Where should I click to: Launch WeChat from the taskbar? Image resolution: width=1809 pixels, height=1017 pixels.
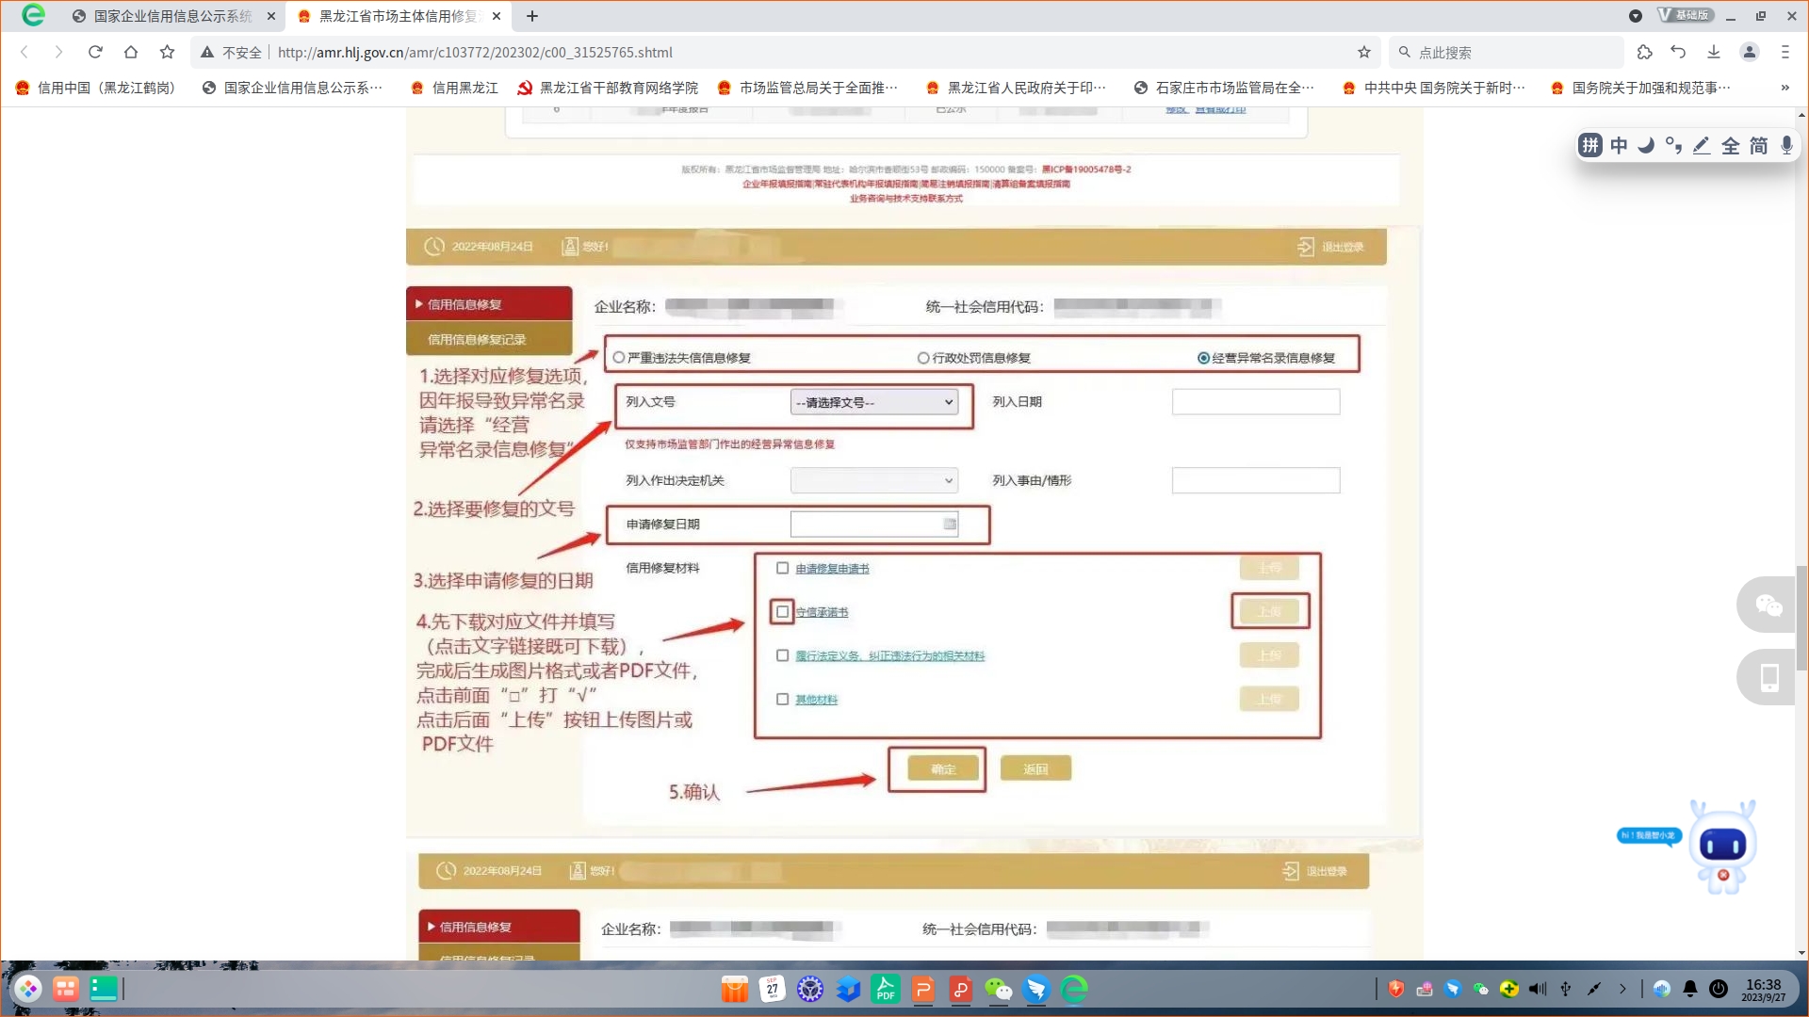coord(998,989)
